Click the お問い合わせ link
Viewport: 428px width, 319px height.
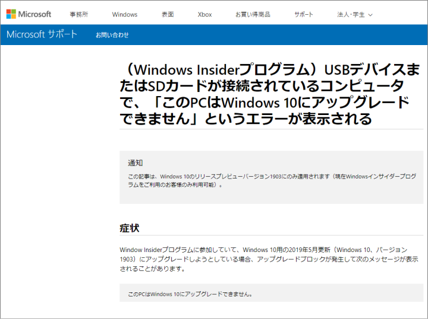tap(112, 35)
